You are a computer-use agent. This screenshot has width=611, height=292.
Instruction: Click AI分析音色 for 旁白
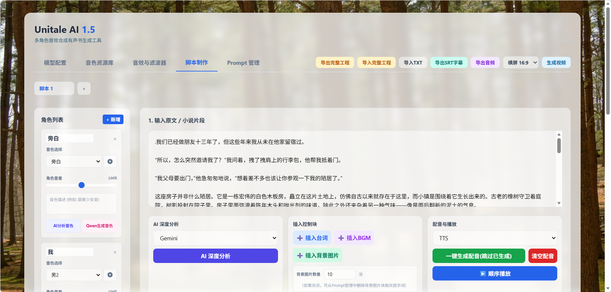click(63, 226)
